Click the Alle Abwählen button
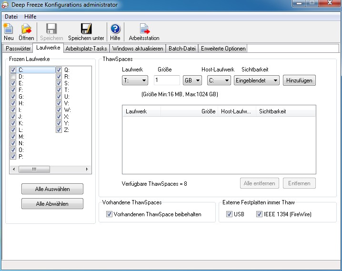The height and width of the screenshot is (271, 342). pyautogui.click(x=52, y=204)
